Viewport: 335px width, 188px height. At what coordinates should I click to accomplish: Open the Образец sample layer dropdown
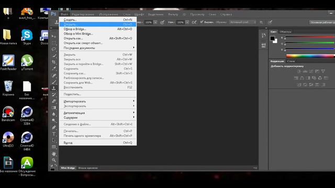coord(243,22)
